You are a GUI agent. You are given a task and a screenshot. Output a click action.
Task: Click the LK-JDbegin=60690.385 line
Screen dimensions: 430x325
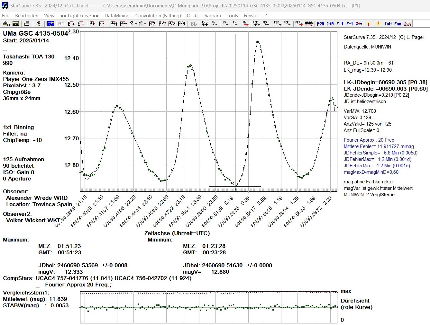click(386, 82)
